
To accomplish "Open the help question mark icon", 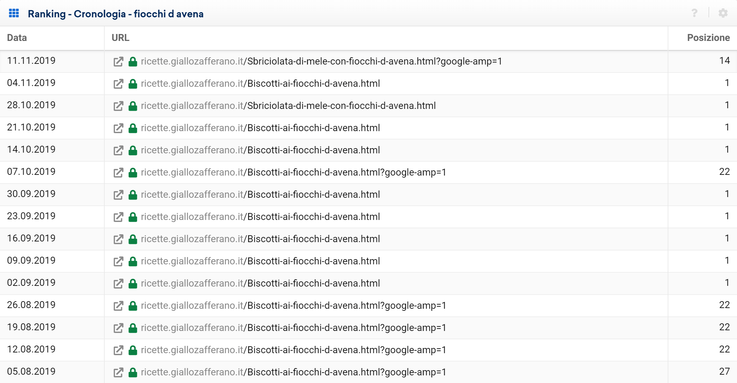I will (694, 13).
